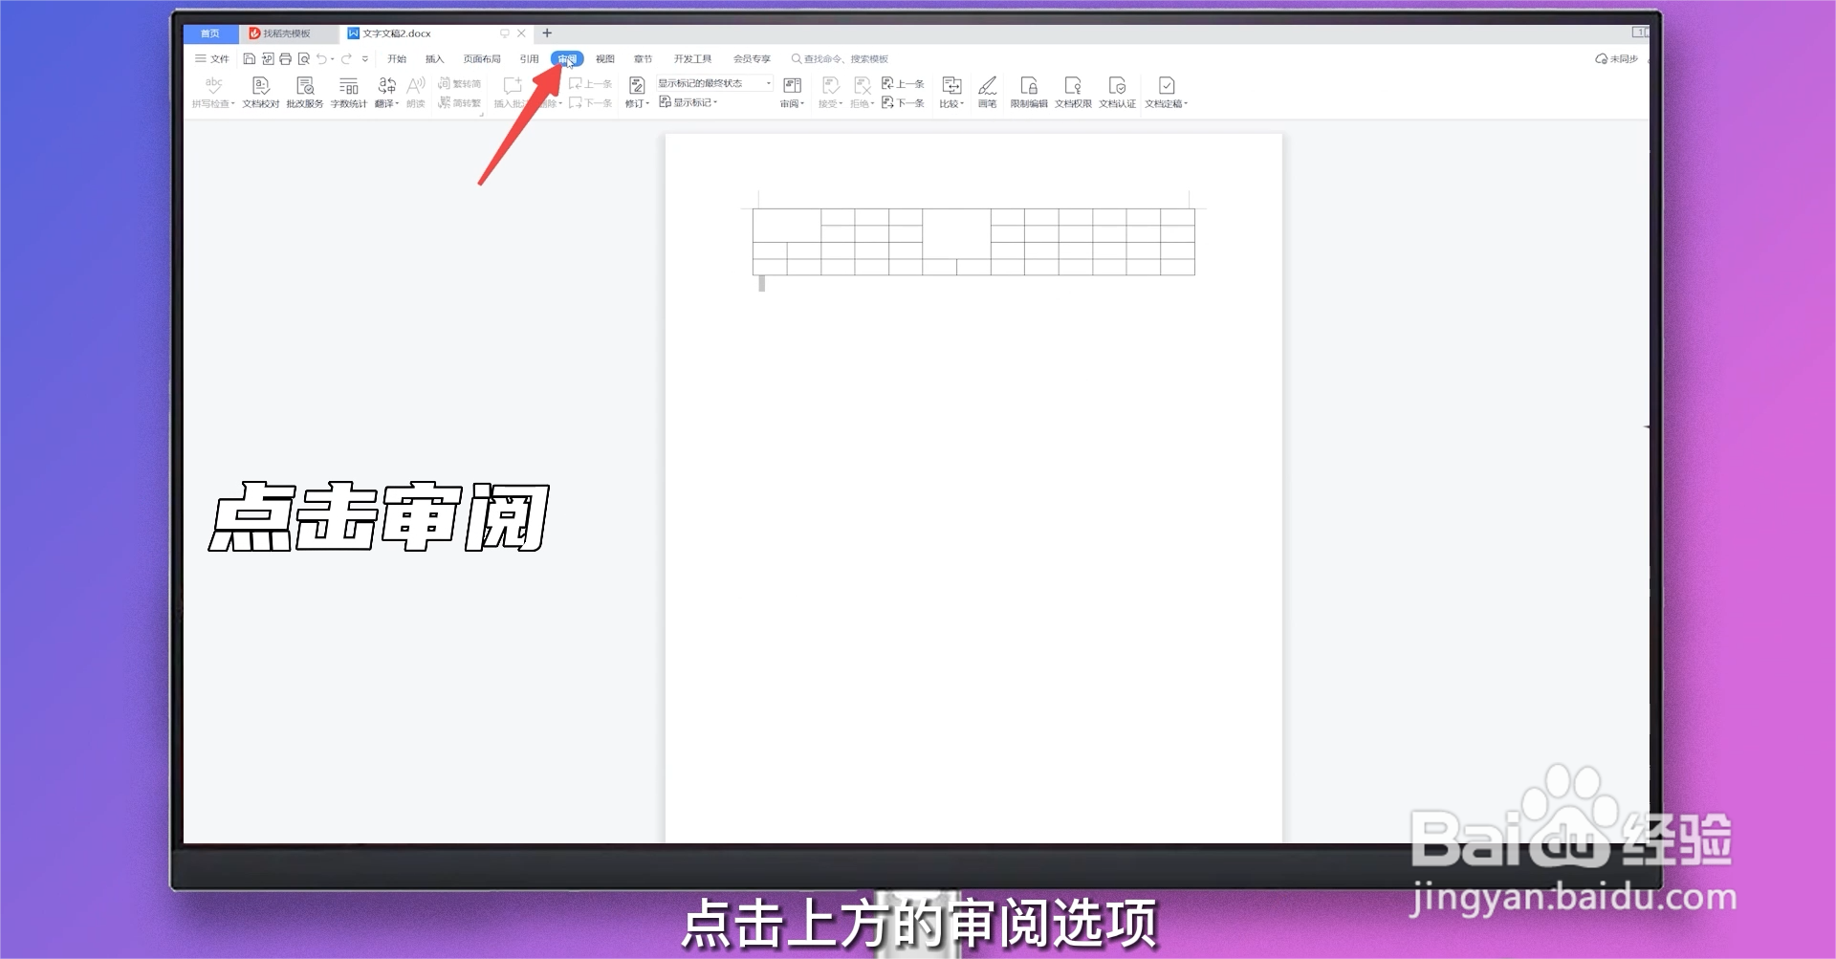The height and width of the screenshot is (959, 1836).
Task: Run 拼写检查 spell check
Action: click(x=213, y=92)
